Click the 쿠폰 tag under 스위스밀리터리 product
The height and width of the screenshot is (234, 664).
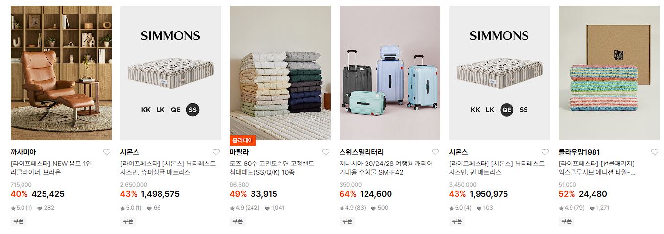(x=347, y=221)
